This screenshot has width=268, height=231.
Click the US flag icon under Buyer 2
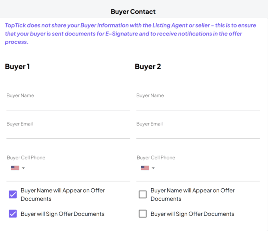point(145,168)
